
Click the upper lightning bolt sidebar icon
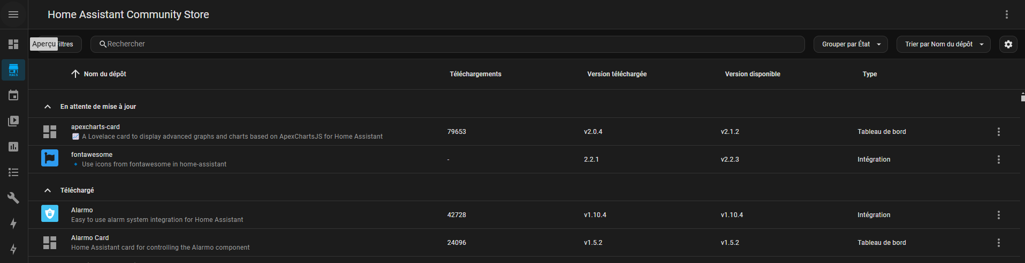13,224
